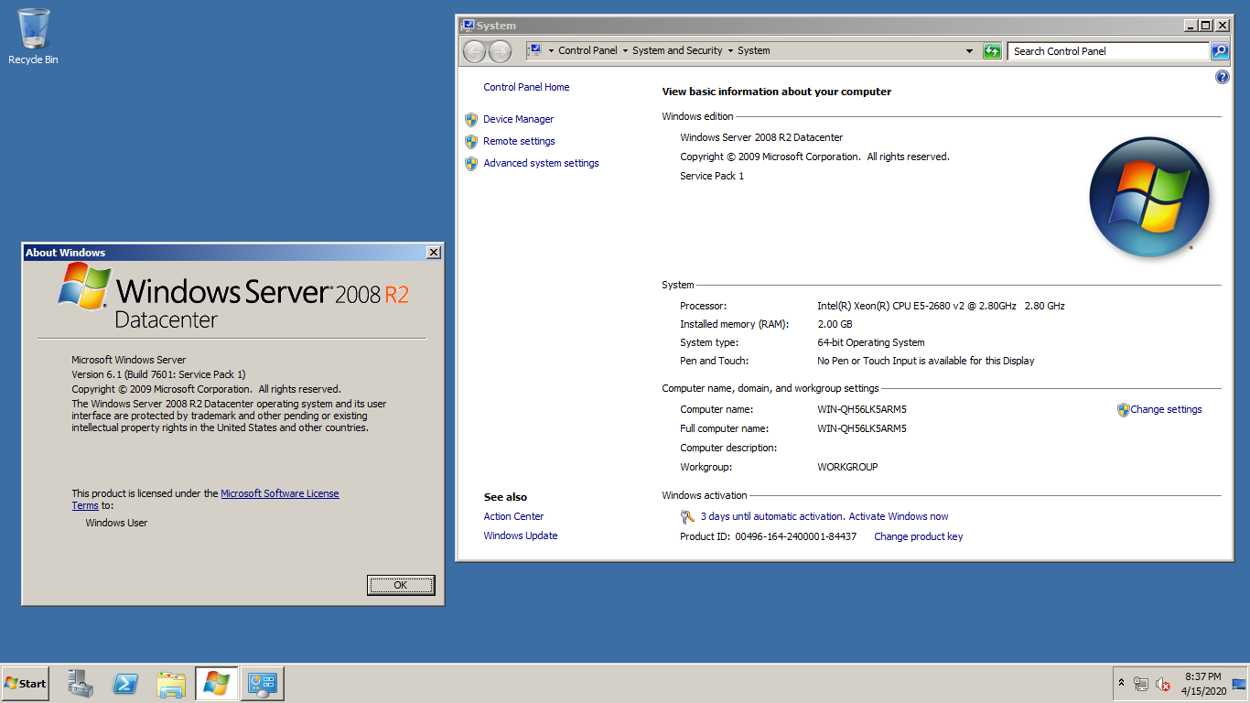Click the activate Windows now link
This screenshot has width=1250, height=703.
[x=899, y=516]
